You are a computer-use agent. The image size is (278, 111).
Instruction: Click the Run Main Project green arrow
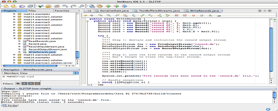108,6
